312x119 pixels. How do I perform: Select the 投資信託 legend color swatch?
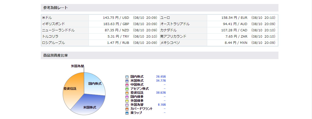coord(127,93)
